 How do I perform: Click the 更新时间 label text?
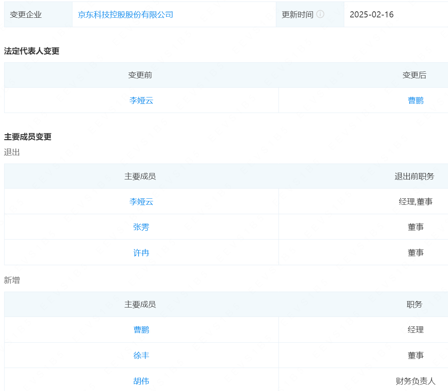297,15
